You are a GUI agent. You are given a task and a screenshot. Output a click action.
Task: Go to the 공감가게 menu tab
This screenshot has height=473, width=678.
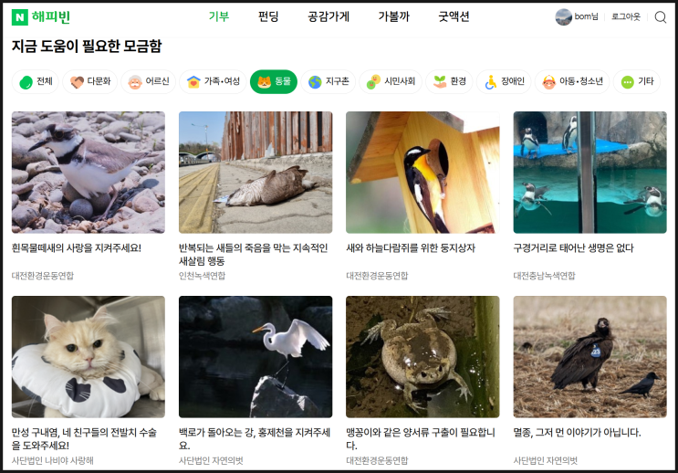[x=329, y=16]
